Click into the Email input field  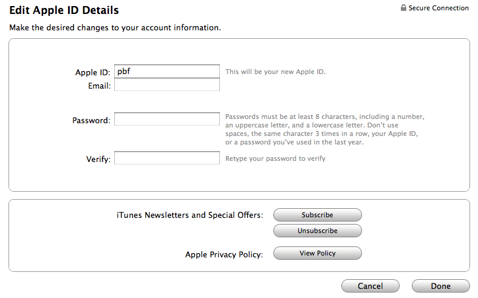pos(166,86)
